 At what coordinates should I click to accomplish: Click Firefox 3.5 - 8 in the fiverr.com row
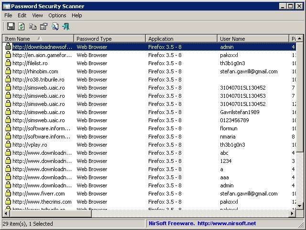tap(164, 194)
